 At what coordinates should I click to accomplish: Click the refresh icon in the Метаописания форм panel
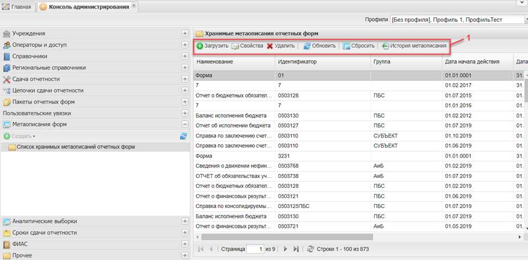(184, 136)
